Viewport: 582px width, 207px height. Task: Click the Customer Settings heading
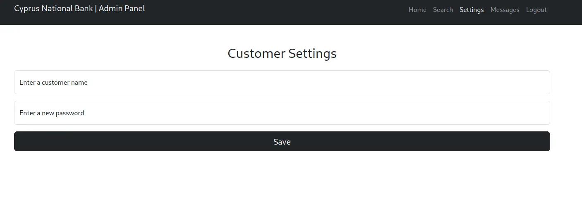click(x=282, y=54)
